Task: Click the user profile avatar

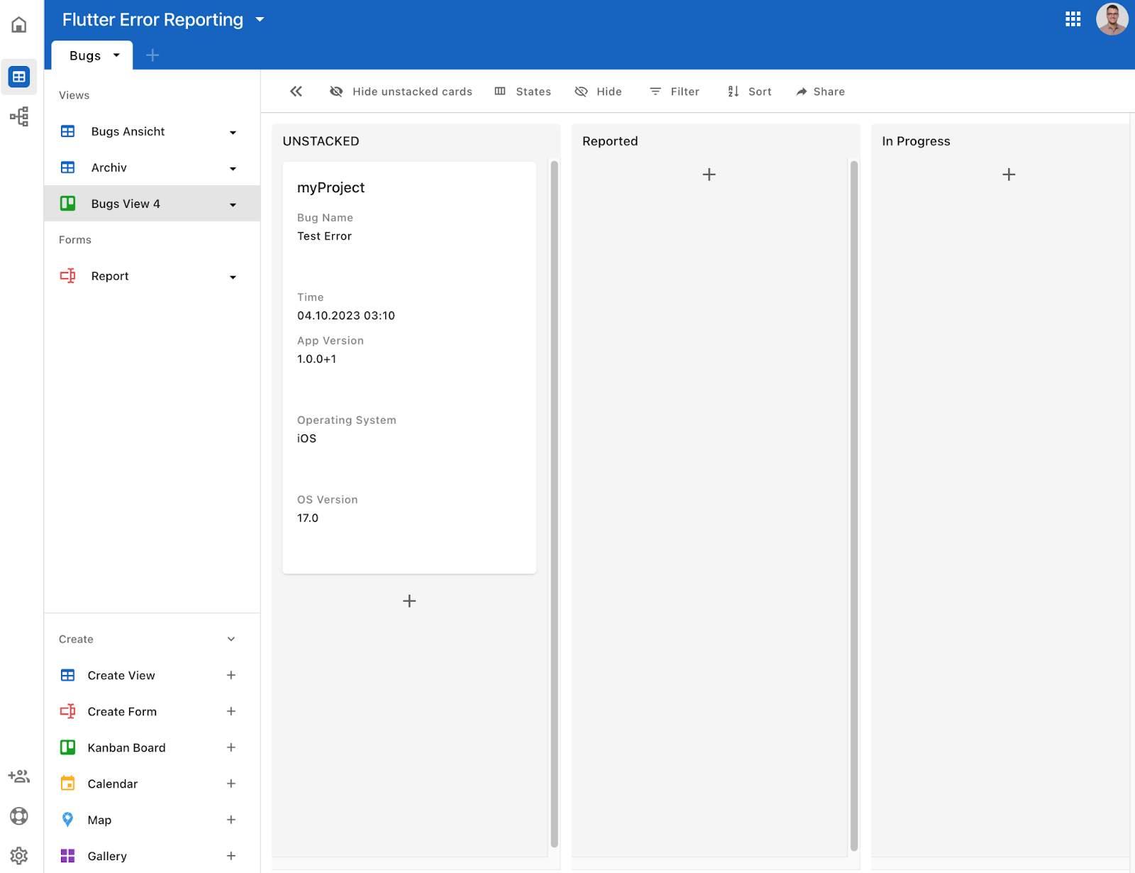Action: pos(1112,19)
